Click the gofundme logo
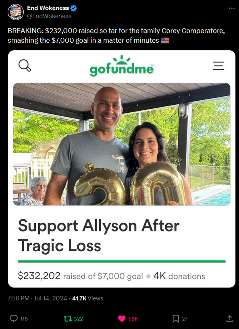The image size is (239, 329). (x=122, y=66)
